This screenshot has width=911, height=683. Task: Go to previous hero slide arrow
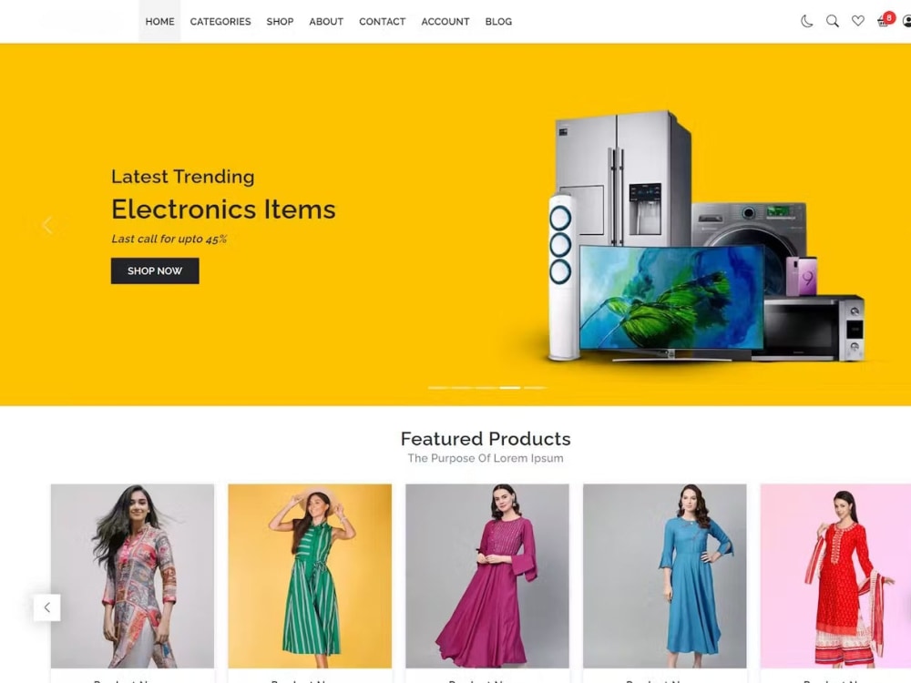pyautogui.click(x=47, y=225)
